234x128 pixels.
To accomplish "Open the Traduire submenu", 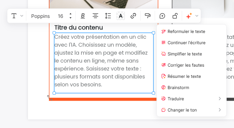I will pyautogui.click(x=192, y=99).
